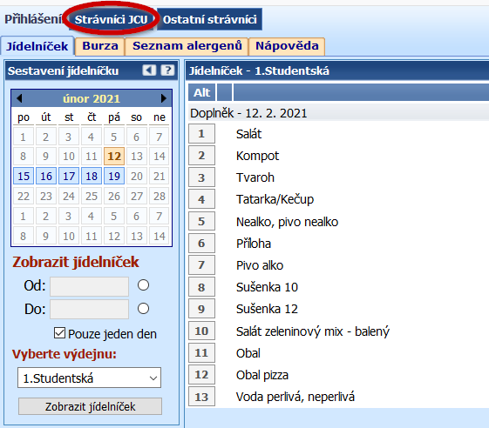Collapse the Sestavení jídelníčku panel arrow icon
The height and width of the screenshot is (428, 489).
pos(149,70)
